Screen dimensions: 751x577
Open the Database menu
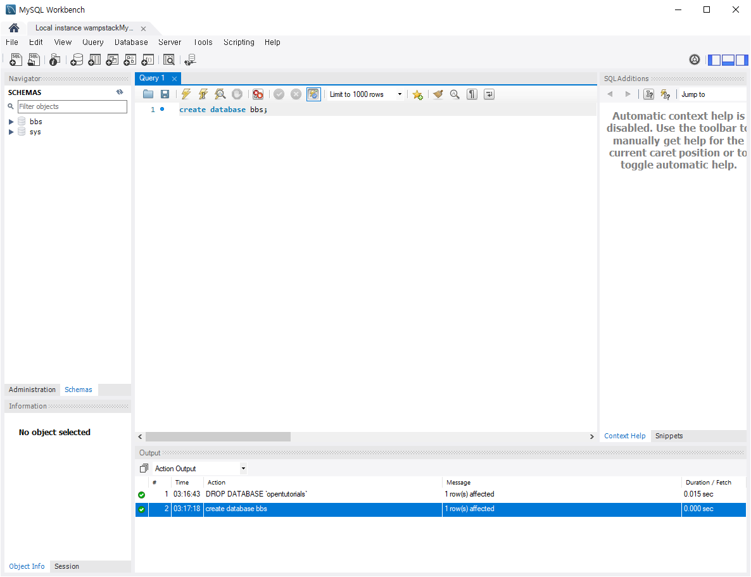pos(131,42)
